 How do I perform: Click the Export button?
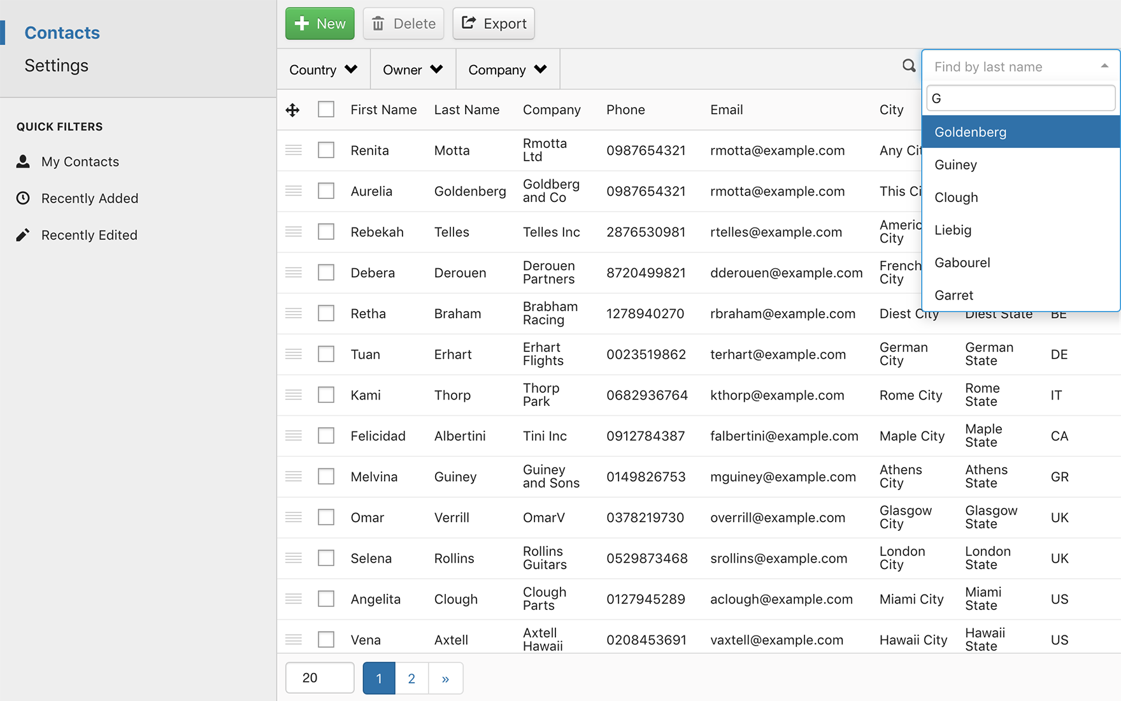point(494,24)
